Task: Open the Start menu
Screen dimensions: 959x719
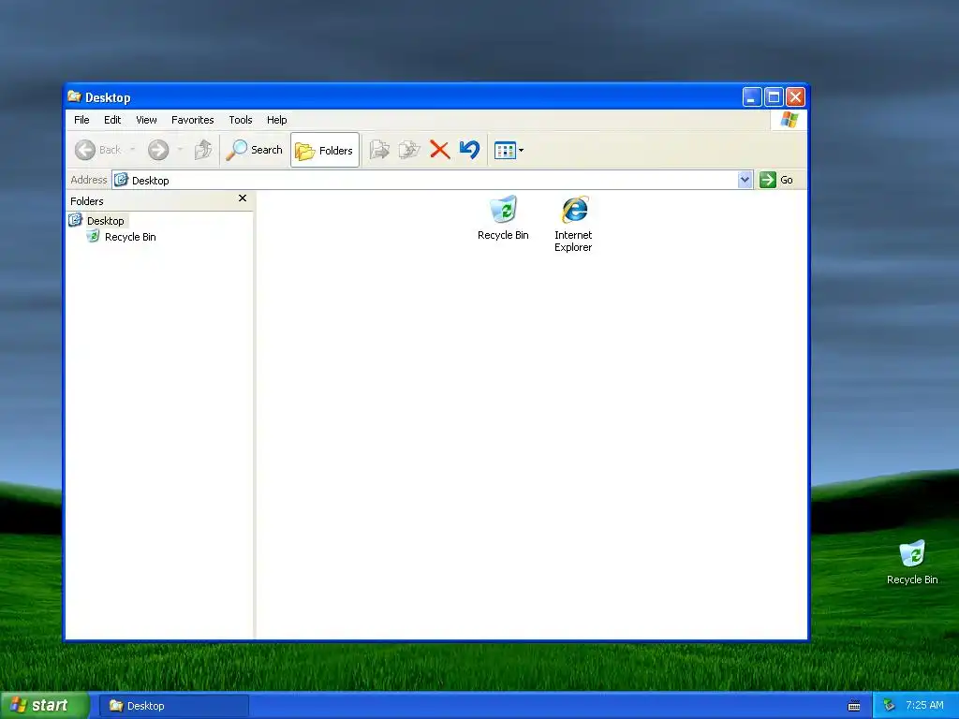Action: pyautogui.click(x=44, y=706)
